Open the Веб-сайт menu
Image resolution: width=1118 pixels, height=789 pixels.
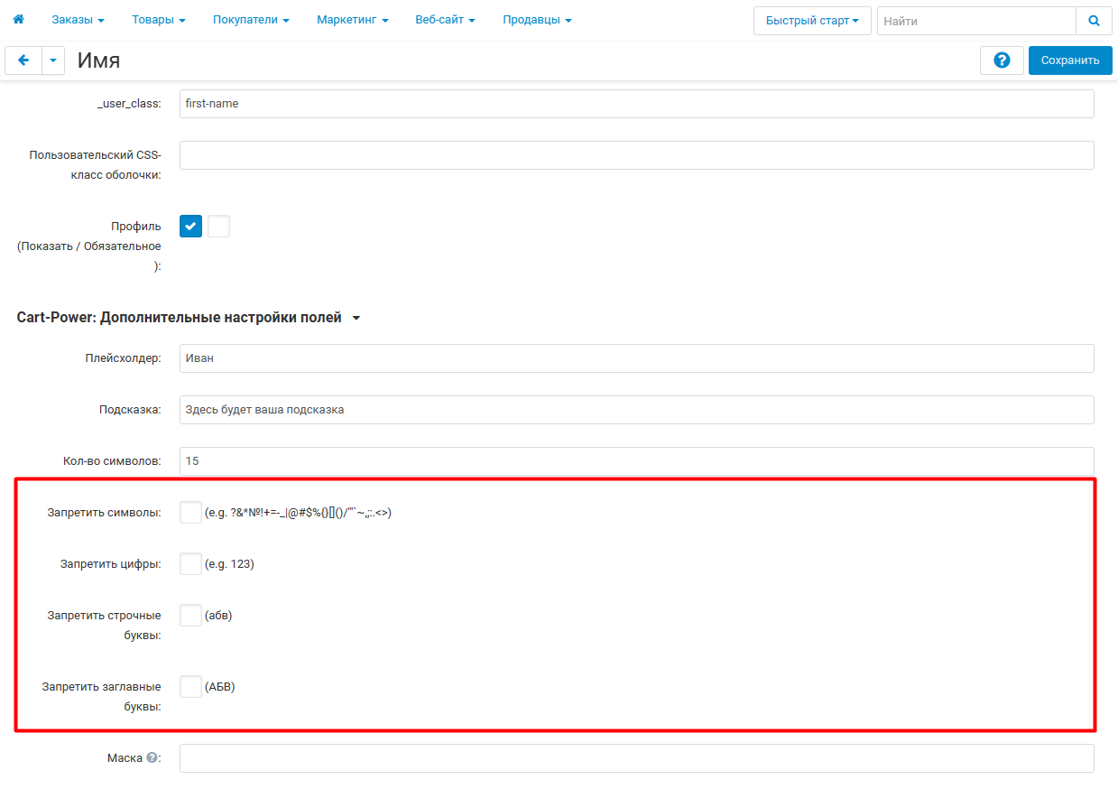(445, 20)
